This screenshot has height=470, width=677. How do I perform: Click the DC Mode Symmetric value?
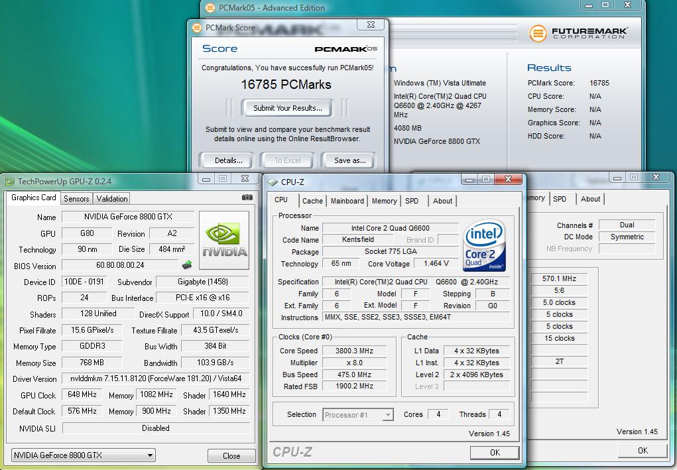tap(627, 237)
